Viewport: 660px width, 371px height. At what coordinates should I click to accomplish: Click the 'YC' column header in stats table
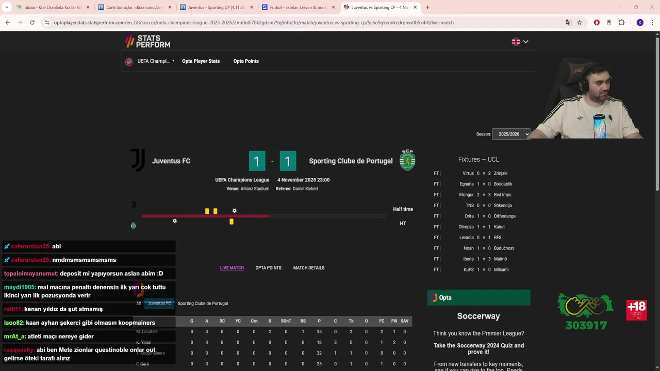[238, 321]
